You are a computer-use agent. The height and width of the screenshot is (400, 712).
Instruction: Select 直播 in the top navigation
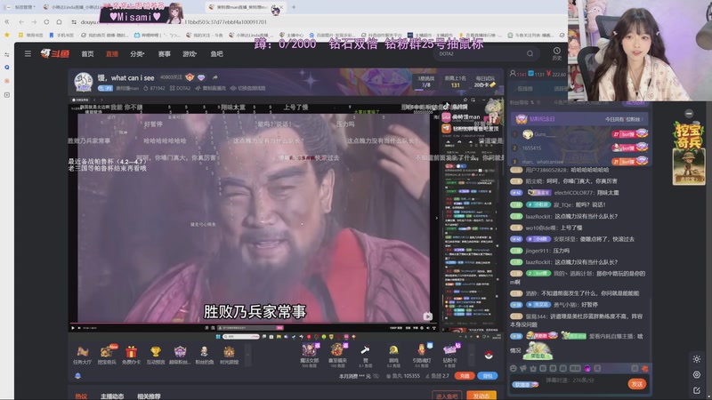(x=112, y=54)
